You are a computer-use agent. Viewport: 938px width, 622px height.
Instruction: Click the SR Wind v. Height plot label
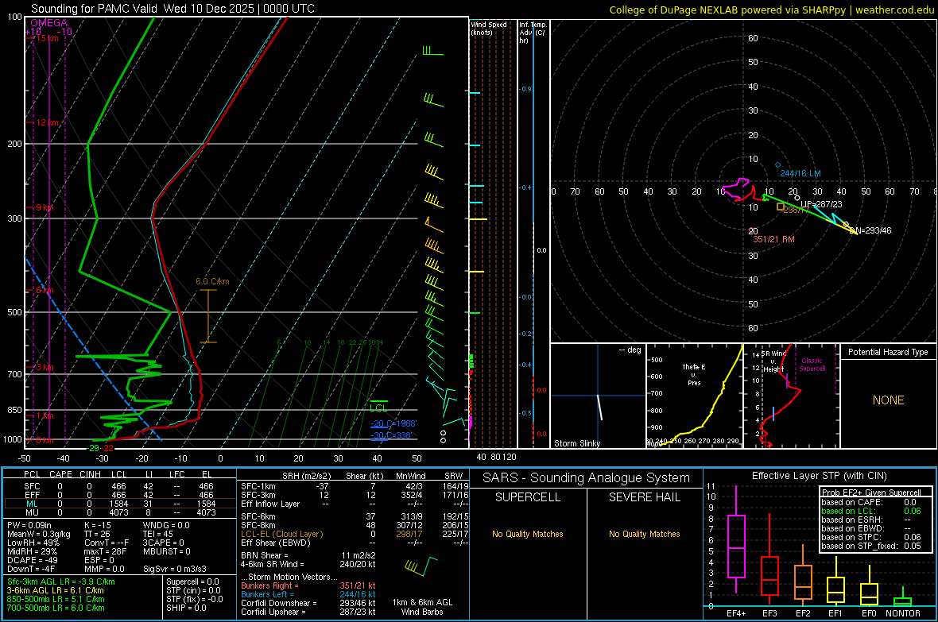click(x=773, y=361)
